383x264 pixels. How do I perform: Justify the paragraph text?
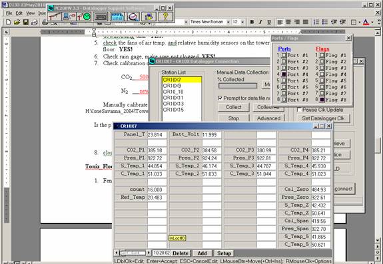pyautogui.click(x=306, y=22)
